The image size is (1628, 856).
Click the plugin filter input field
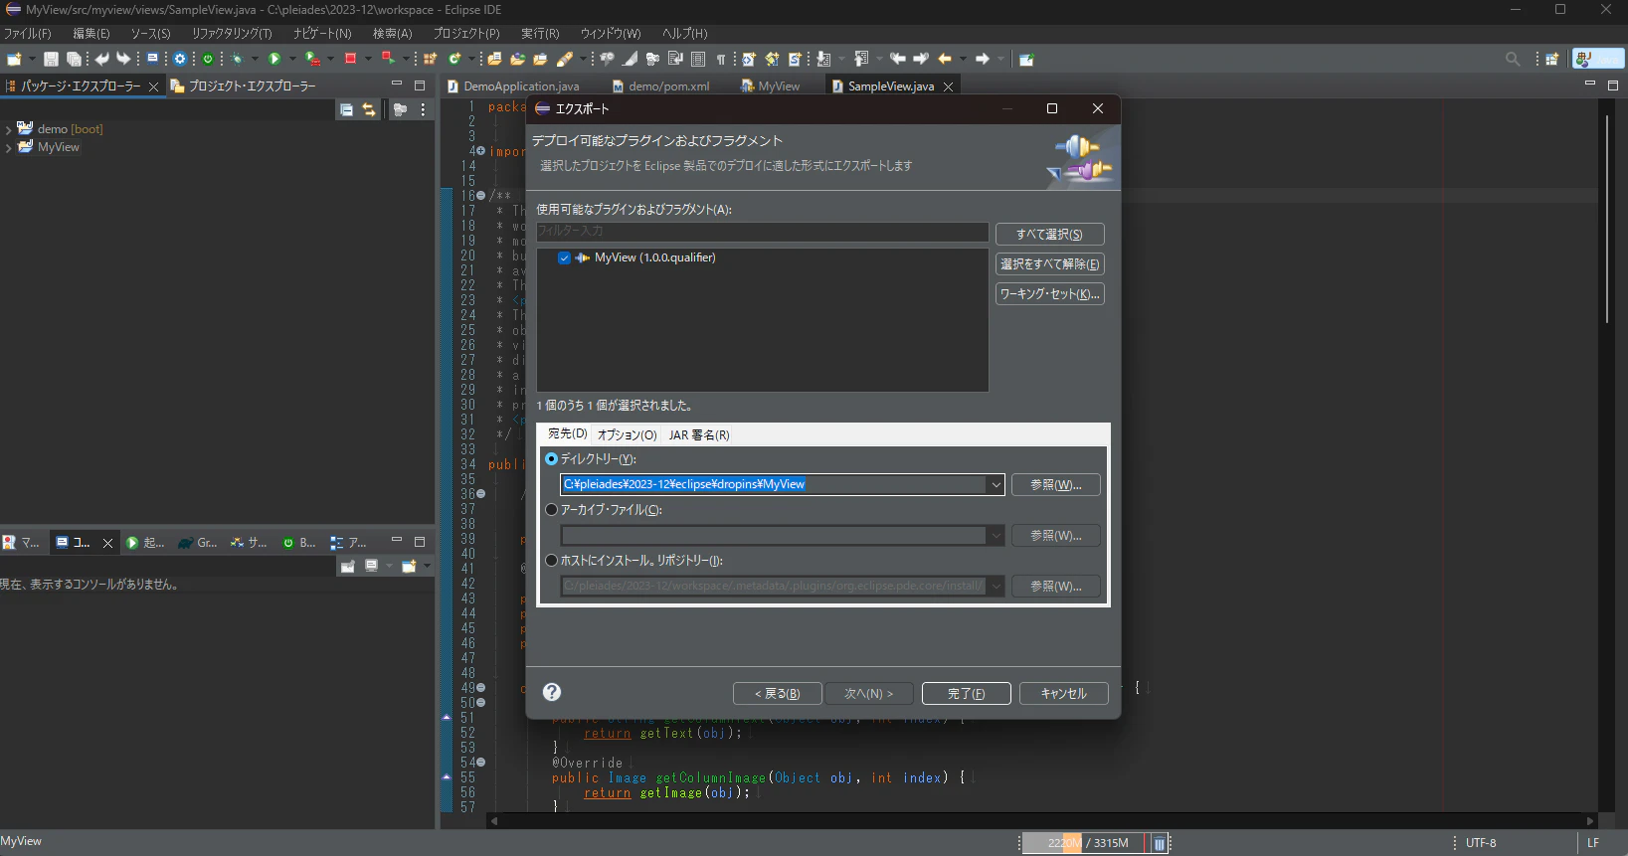point(763,232)
